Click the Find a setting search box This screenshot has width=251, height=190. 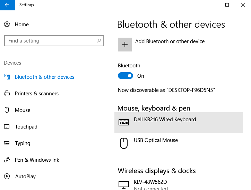[x=54, y=41]
